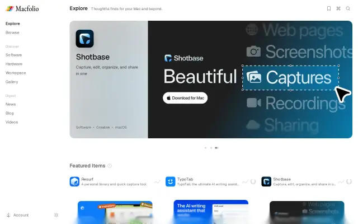Open News in the Digest section
This screenshot has width=358, height=224.
11,104
